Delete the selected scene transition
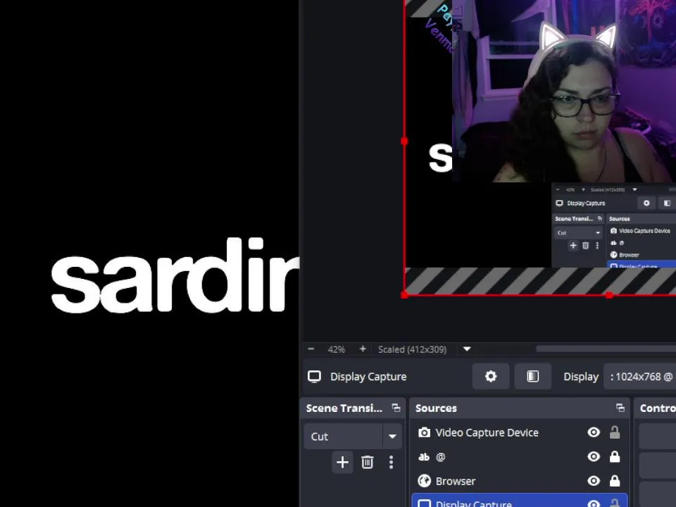The height and width of the screenshot is (507, 676). [x=368, y=462]
